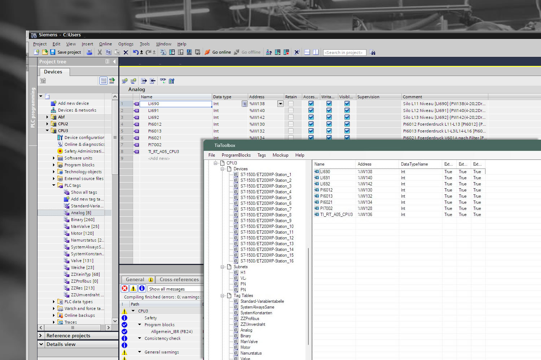This screenshot has height=360, width=541.
Task: Show warnings with the yellow triangle filter
Action: 133,288
